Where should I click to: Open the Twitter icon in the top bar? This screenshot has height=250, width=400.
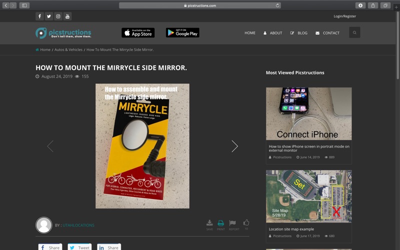click(x=48, y=16)
